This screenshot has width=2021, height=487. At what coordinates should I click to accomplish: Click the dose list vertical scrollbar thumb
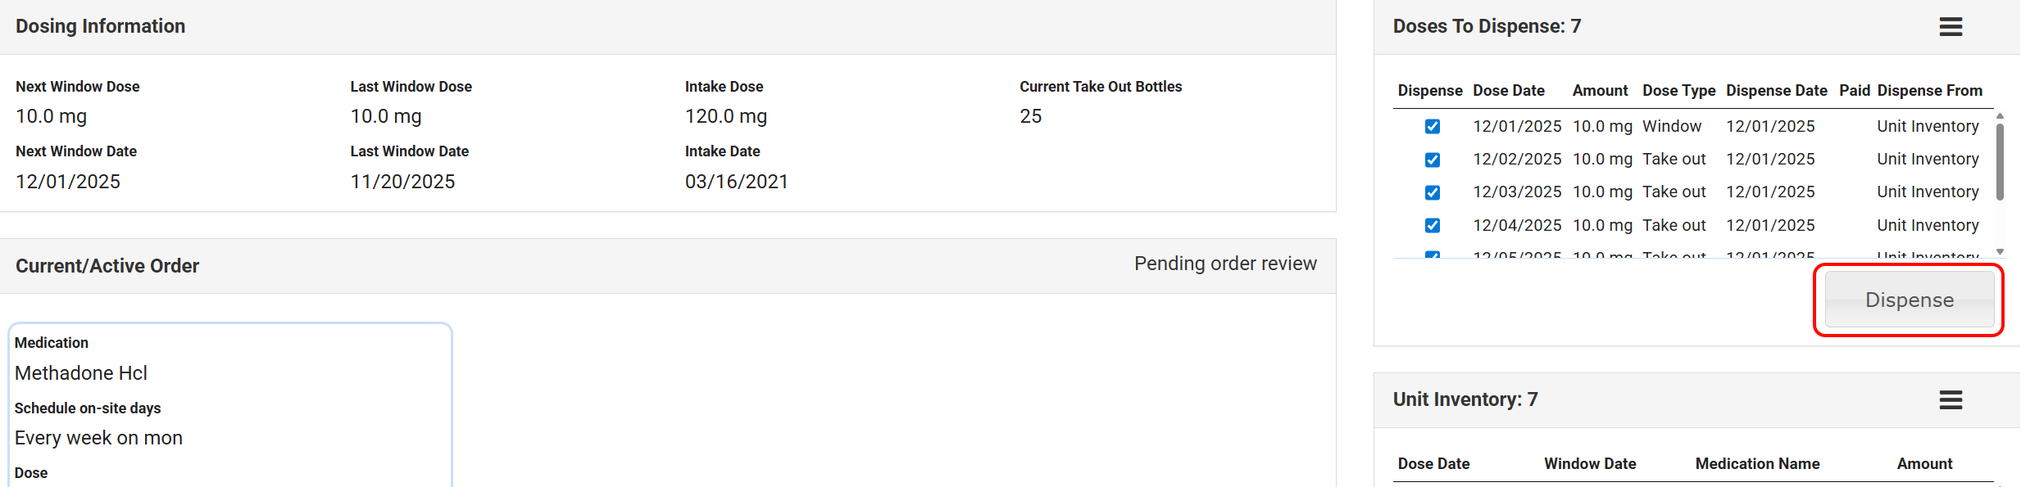[x=2000, y=161]
